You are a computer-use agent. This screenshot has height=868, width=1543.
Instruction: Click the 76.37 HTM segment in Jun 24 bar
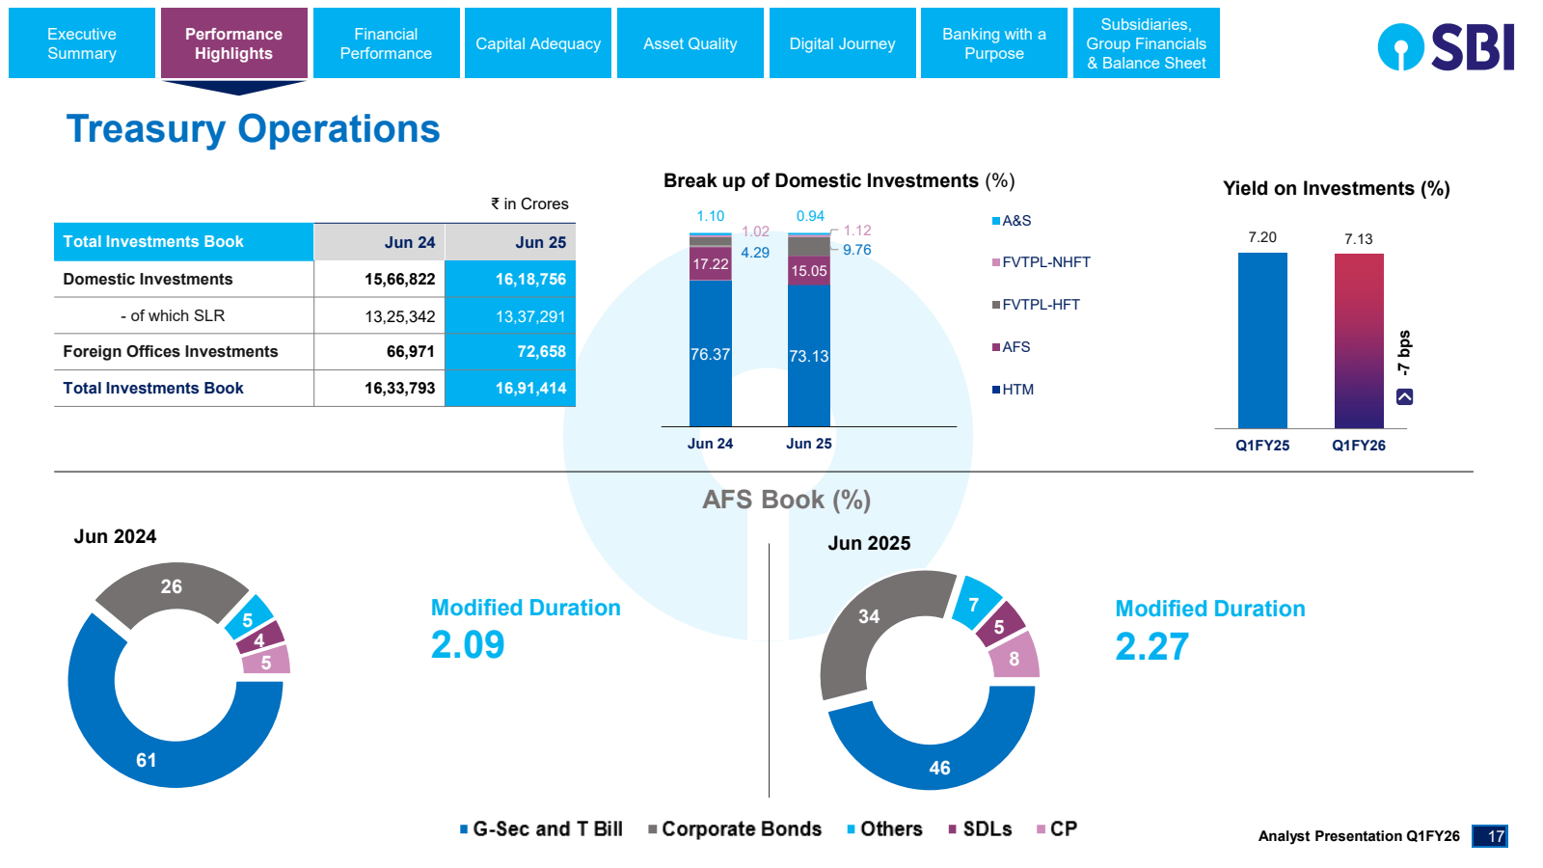point(711,353)
